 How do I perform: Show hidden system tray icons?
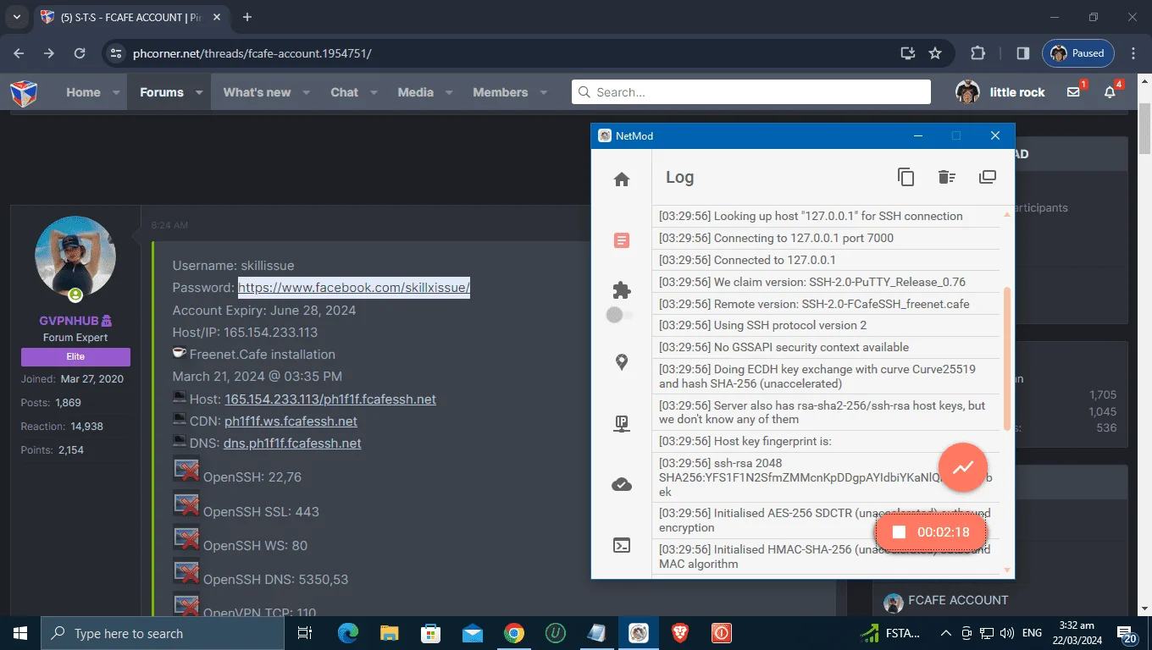pos(948,633)
